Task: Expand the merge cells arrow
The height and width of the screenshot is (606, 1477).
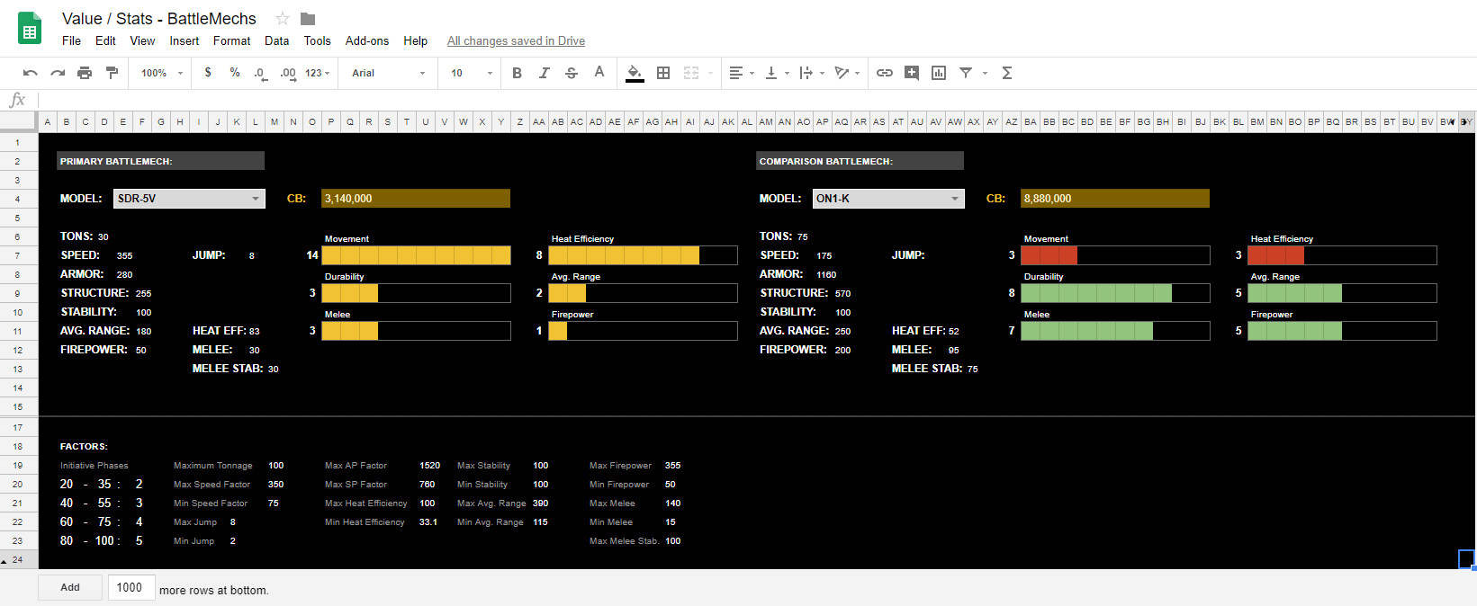Action: (x=711, y=73)
